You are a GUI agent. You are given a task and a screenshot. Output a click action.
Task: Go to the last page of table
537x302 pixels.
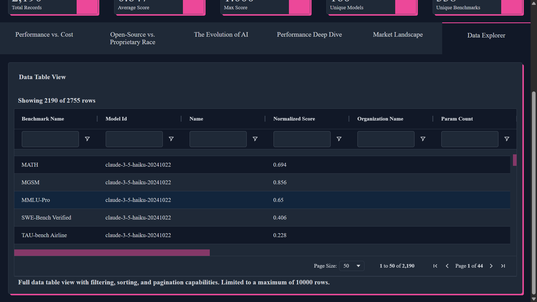click(503, 266)
